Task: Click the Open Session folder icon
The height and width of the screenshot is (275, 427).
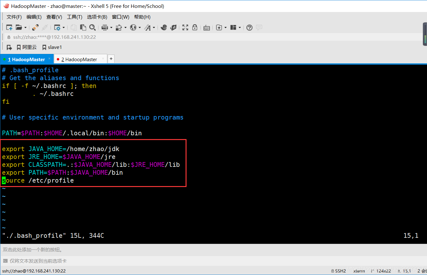Action: pyautogui.click(x=19, y=27)
